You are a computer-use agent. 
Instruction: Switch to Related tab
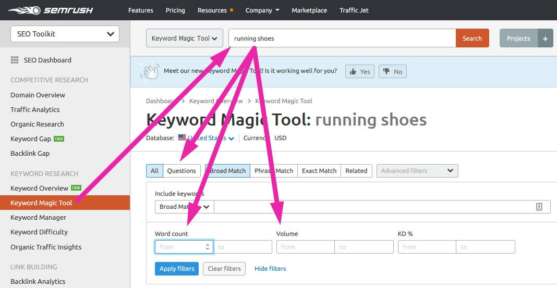(x=356, y=171)
